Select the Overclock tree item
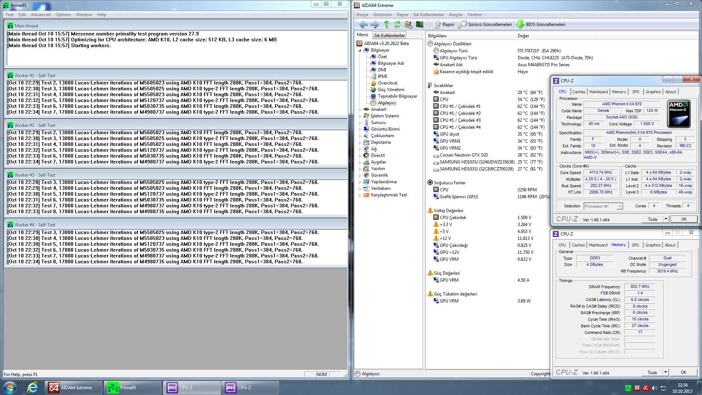 [388, 83]
